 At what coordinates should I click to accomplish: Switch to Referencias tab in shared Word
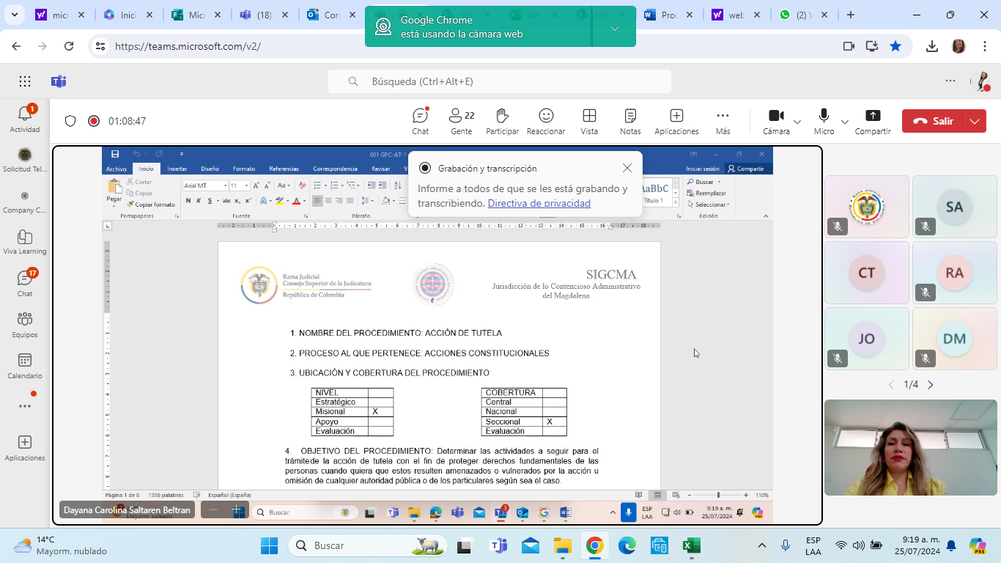pos(284,169)
